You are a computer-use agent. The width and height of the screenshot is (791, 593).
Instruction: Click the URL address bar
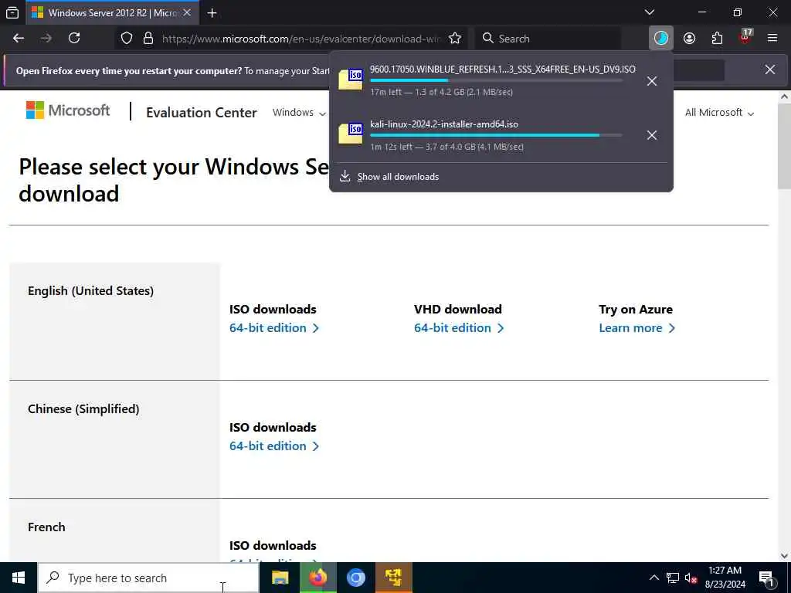coord(300,39)
